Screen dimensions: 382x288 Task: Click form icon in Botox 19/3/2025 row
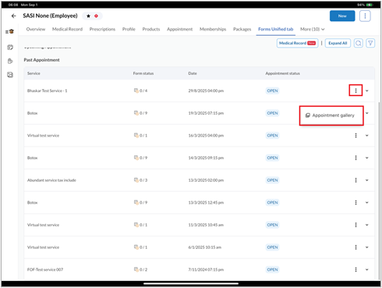pyautogui.click(x=136, y=113)
